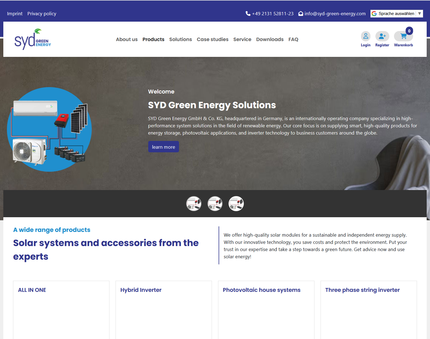Open the Warenkorb shopping cart icon
Image resolution: width=430 pixels, height=339 pixels.
pos(403,36)
